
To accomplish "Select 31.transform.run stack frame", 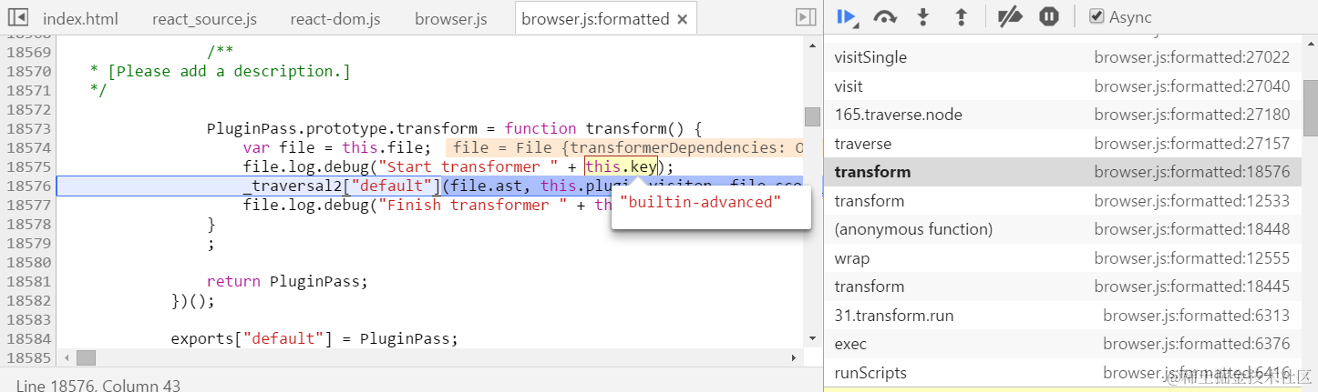I will [1062, 316].
